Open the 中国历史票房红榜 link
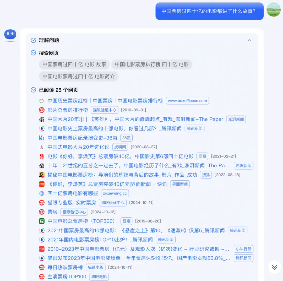283x281 pixels. pos(105,101)
